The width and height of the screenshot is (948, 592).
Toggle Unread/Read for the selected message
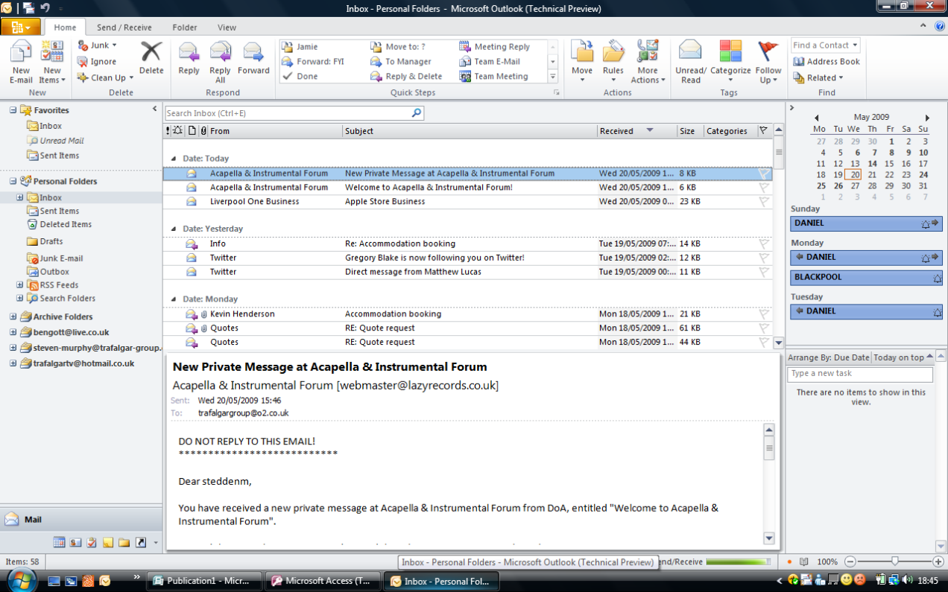pyautogui.click(x=691, y=63)
